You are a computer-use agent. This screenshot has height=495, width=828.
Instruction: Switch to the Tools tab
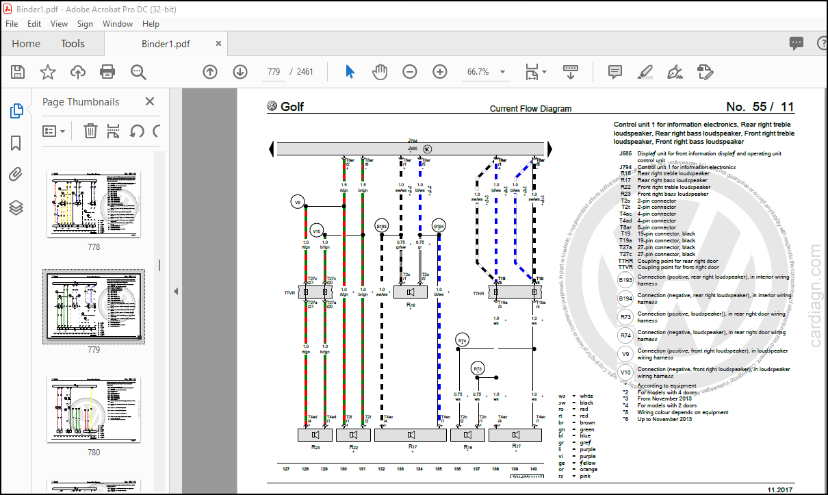pyautogui.click(x=73, y=44)
